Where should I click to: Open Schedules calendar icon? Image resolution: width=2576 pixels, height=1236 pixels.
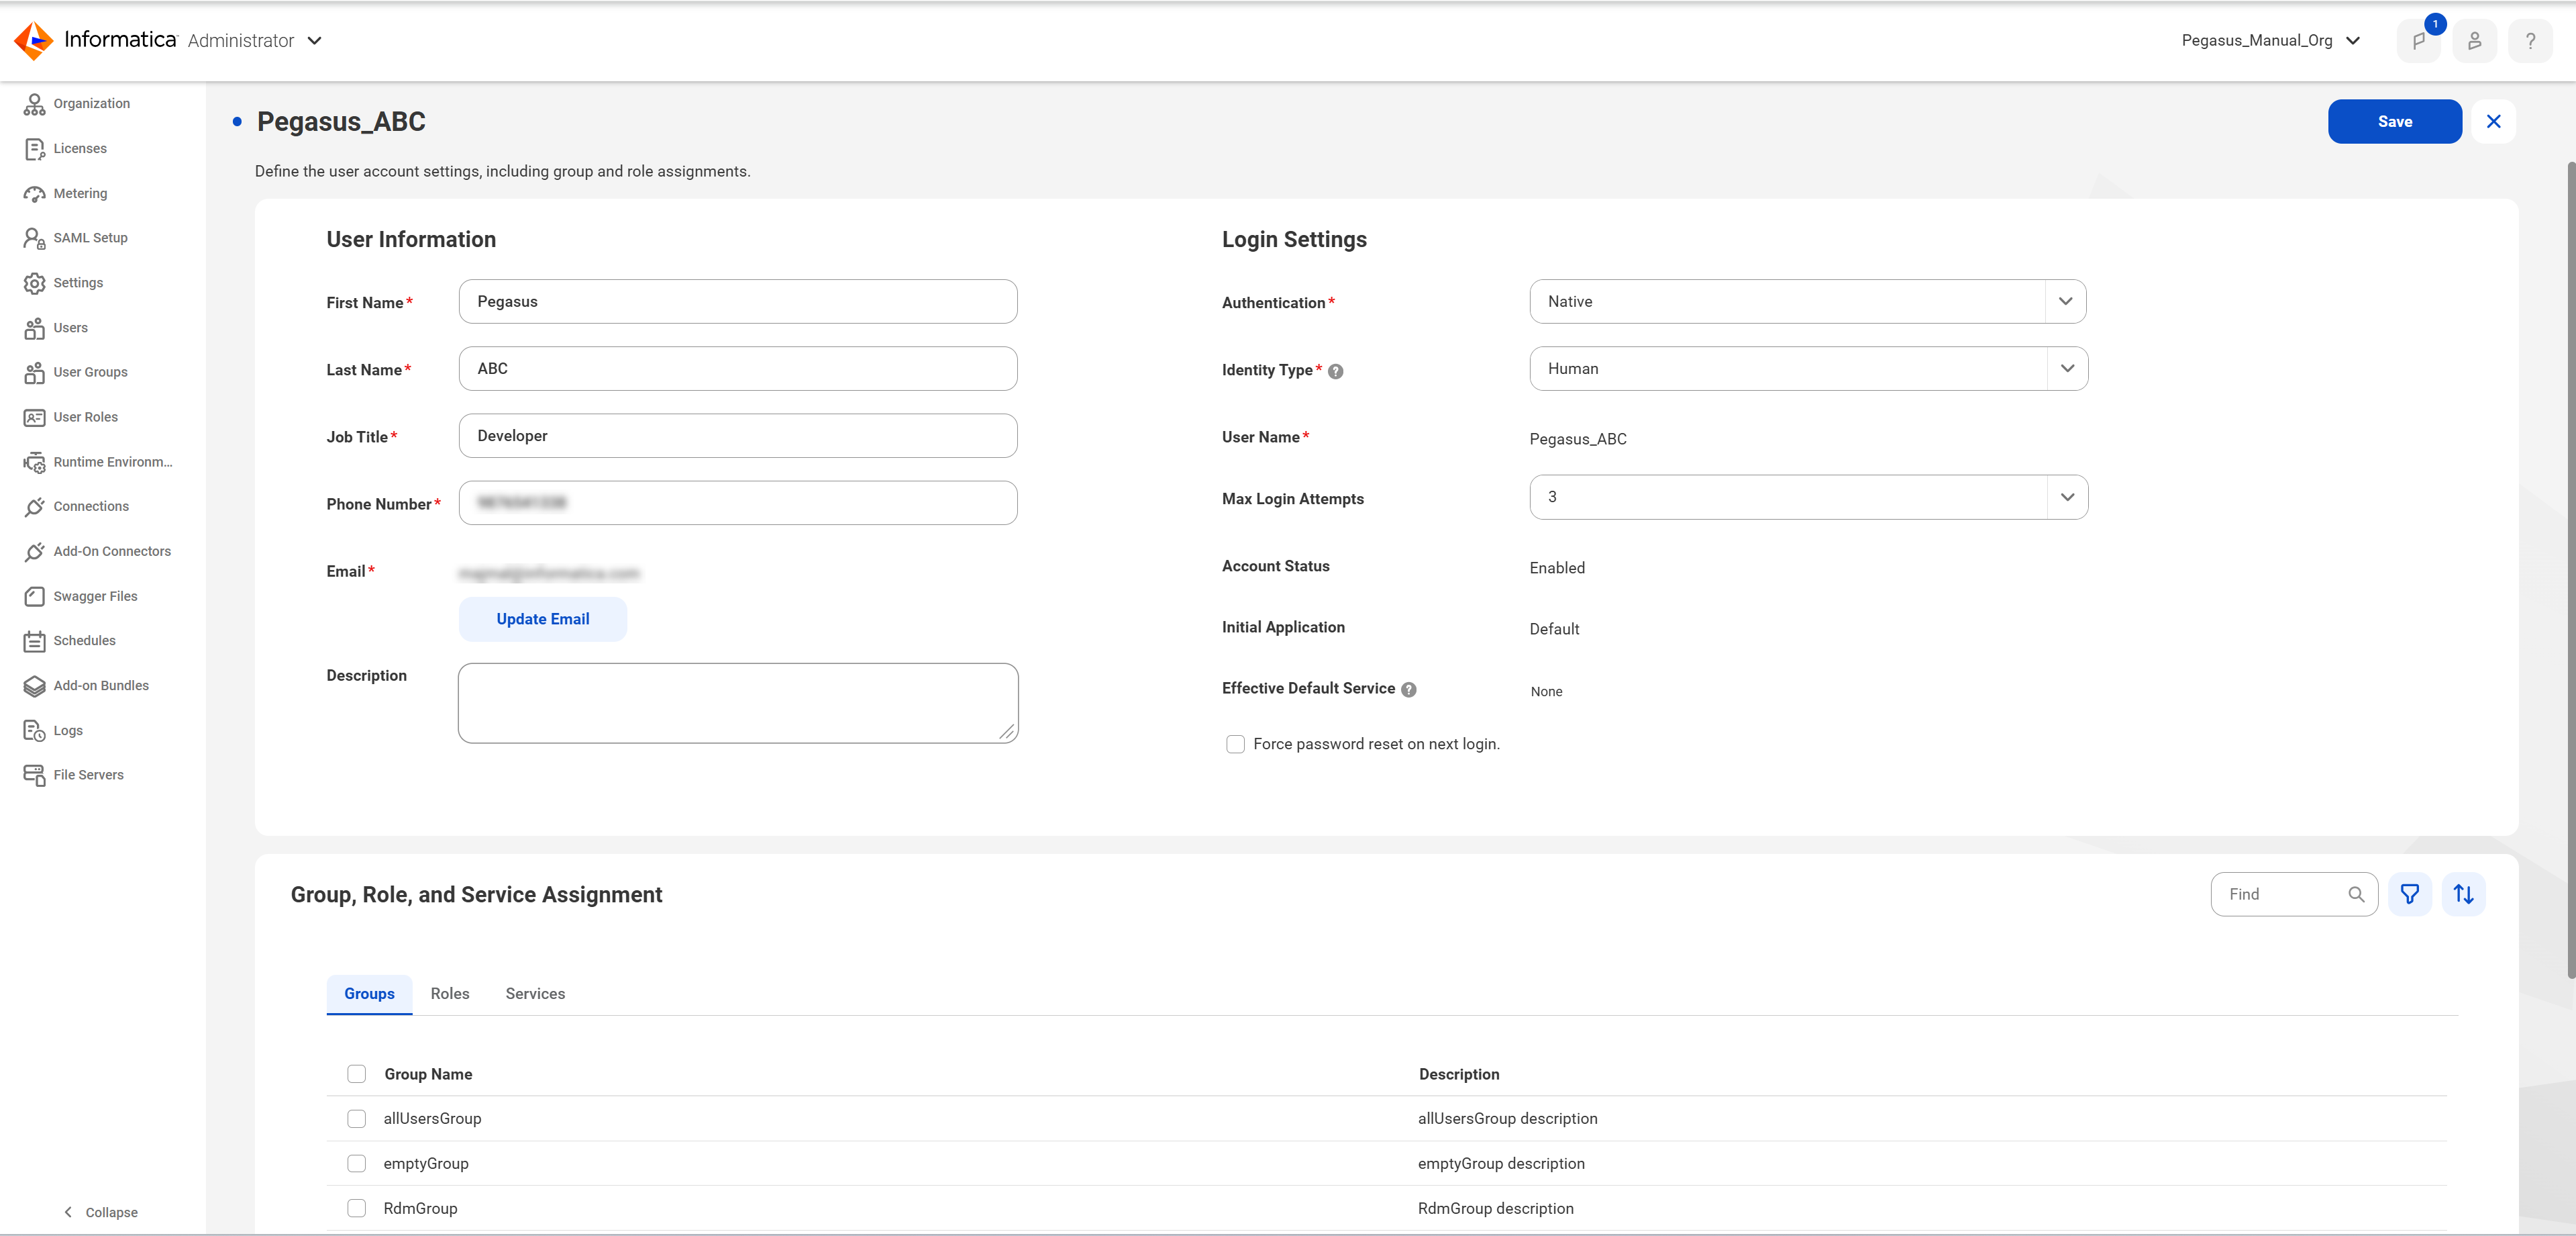tap(34, 640)
